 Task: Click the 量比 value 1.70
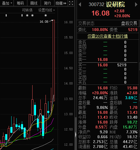click(x=133, y=107)
